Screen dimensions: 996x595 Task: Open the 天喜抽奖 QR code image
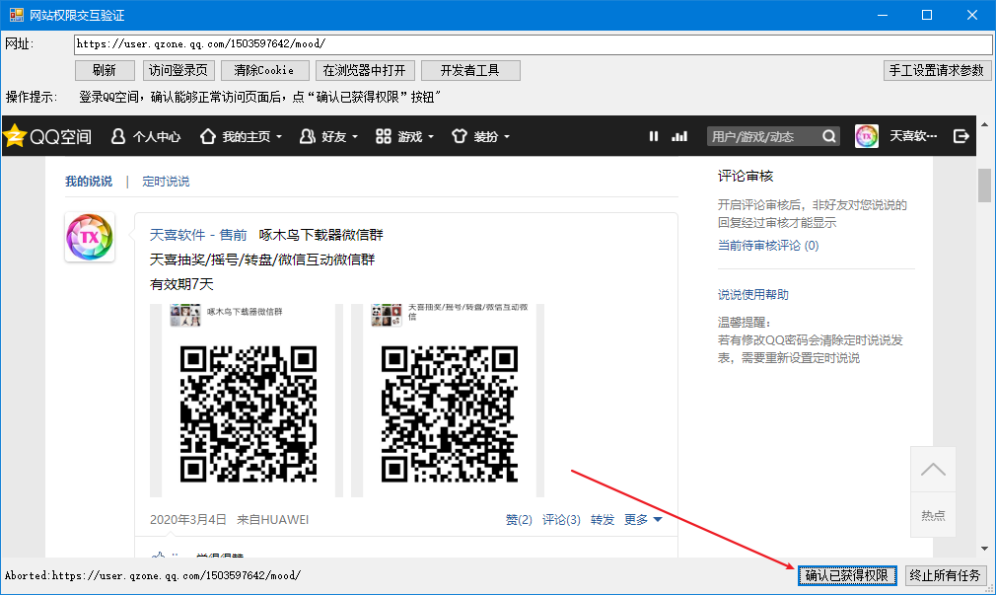point(448,401)
